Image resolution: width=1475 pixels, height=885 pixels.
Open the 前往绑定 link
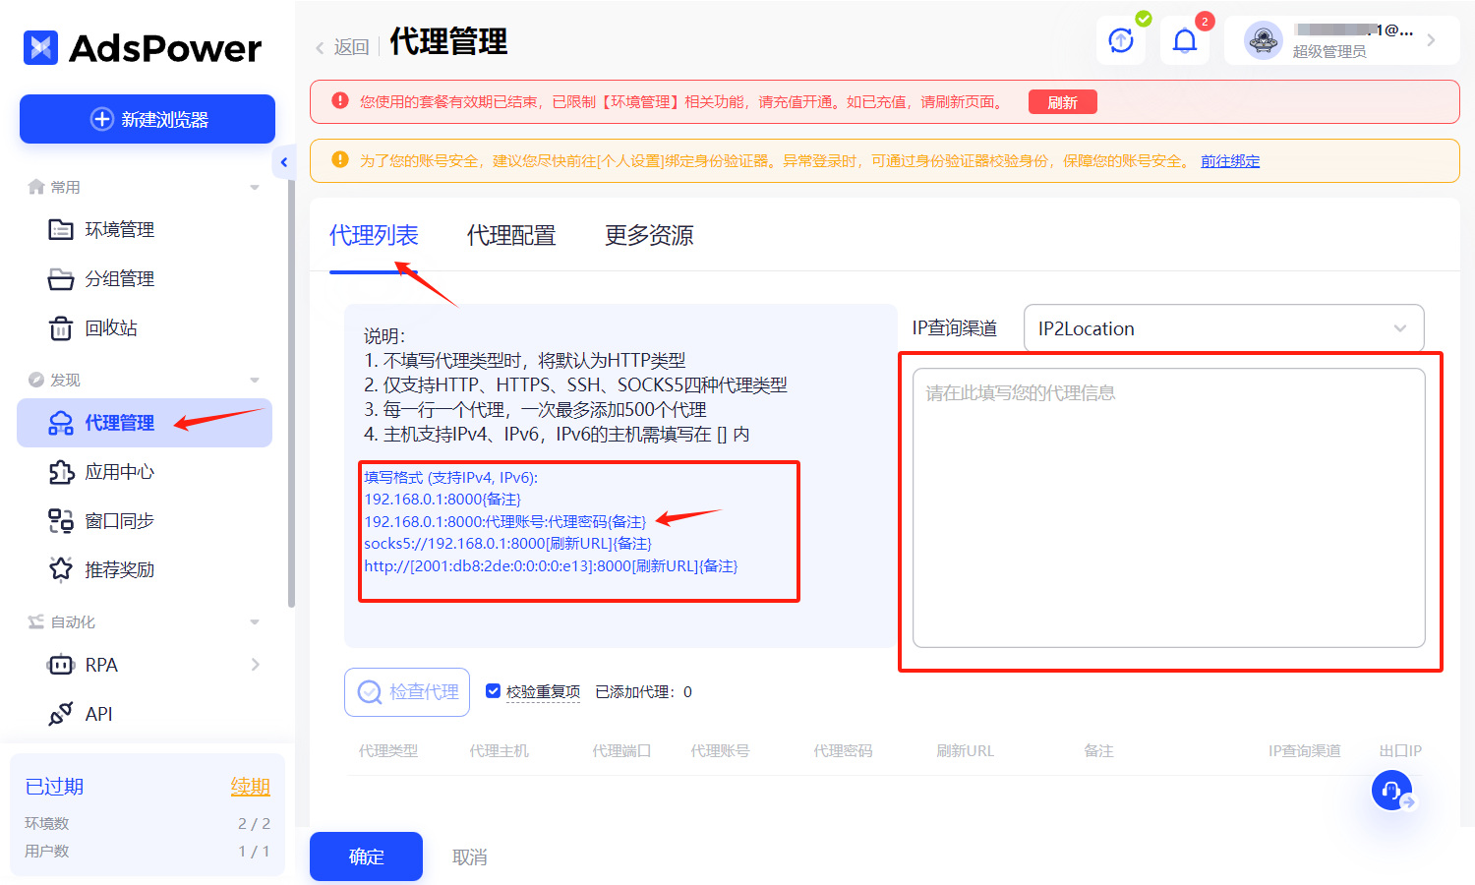click(1230, 160)
